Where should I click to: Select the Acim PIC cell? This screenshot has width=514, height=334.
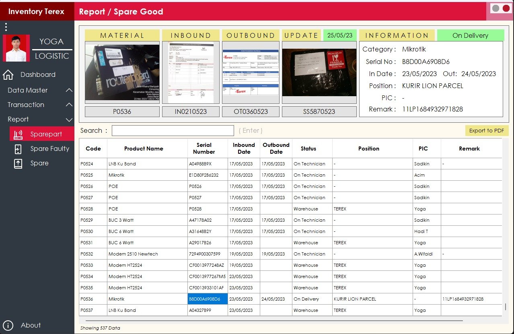[x=427, y=175]
